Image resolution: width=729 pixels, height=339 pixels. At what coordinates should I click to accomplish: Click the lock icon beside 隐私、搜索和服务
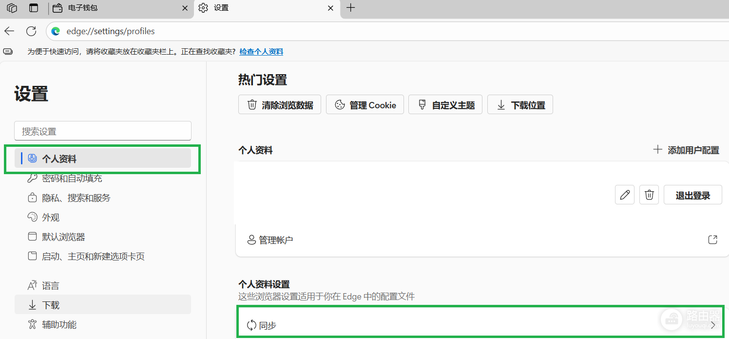[32, 198]
